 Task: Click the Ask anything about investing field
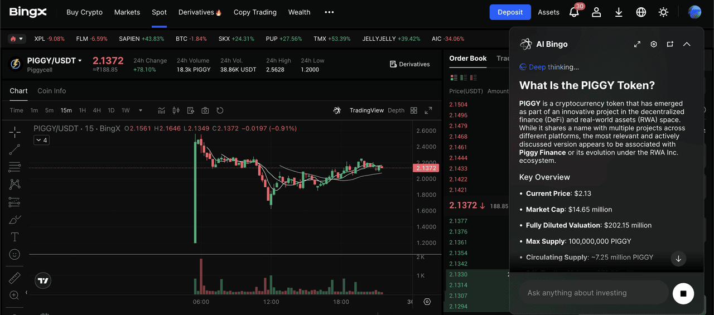tap(593, 293)
